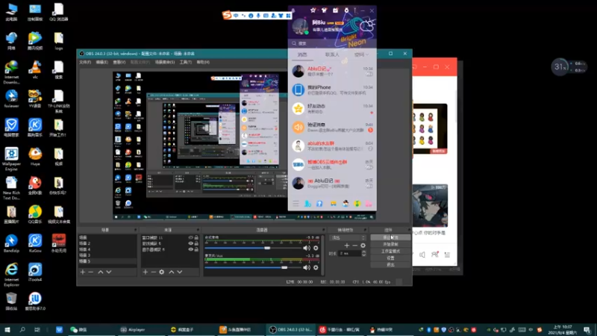Open the 我的iPhone chat in QQ
This screenshot has width=597, height=336.
pyautogui.click(x=332, y=90)
